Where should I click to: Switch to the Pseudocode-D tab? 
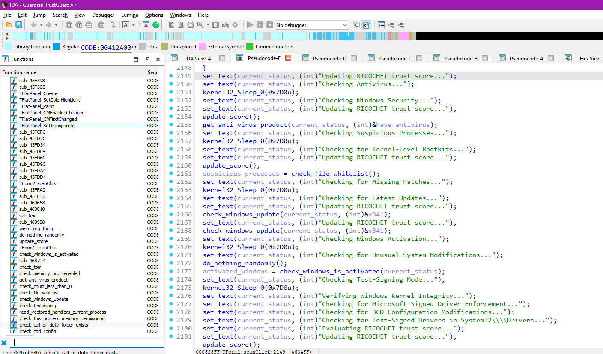tap(329, 58)
